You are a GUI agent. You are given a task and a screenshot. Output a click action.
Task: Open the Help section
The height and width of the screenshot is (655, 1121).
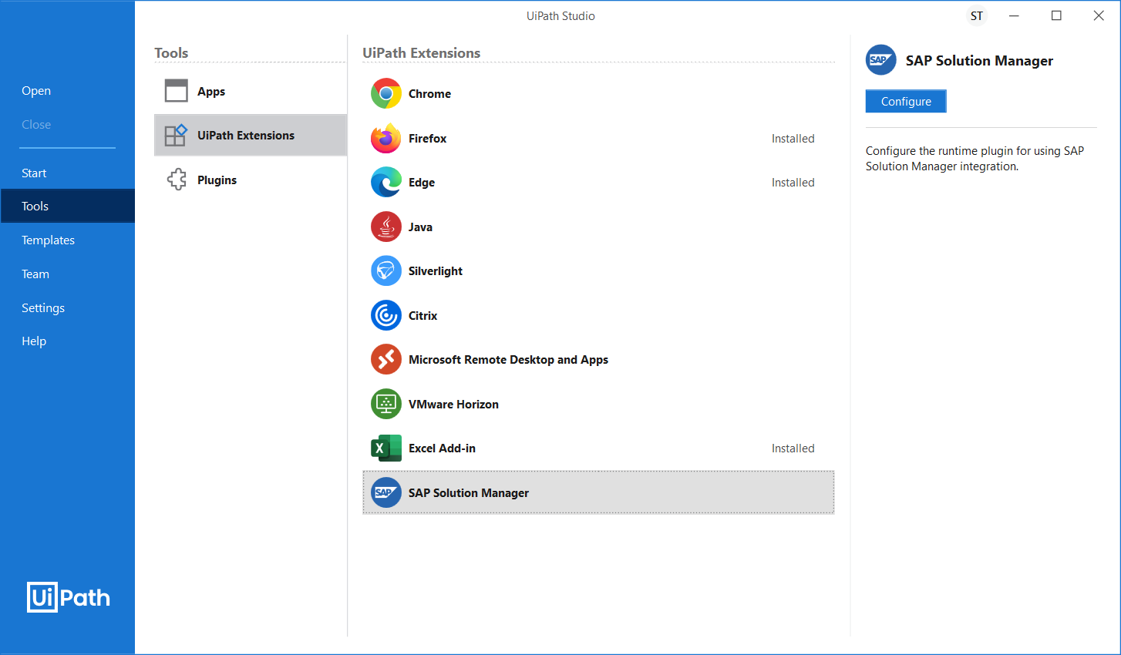click(34, 341)
